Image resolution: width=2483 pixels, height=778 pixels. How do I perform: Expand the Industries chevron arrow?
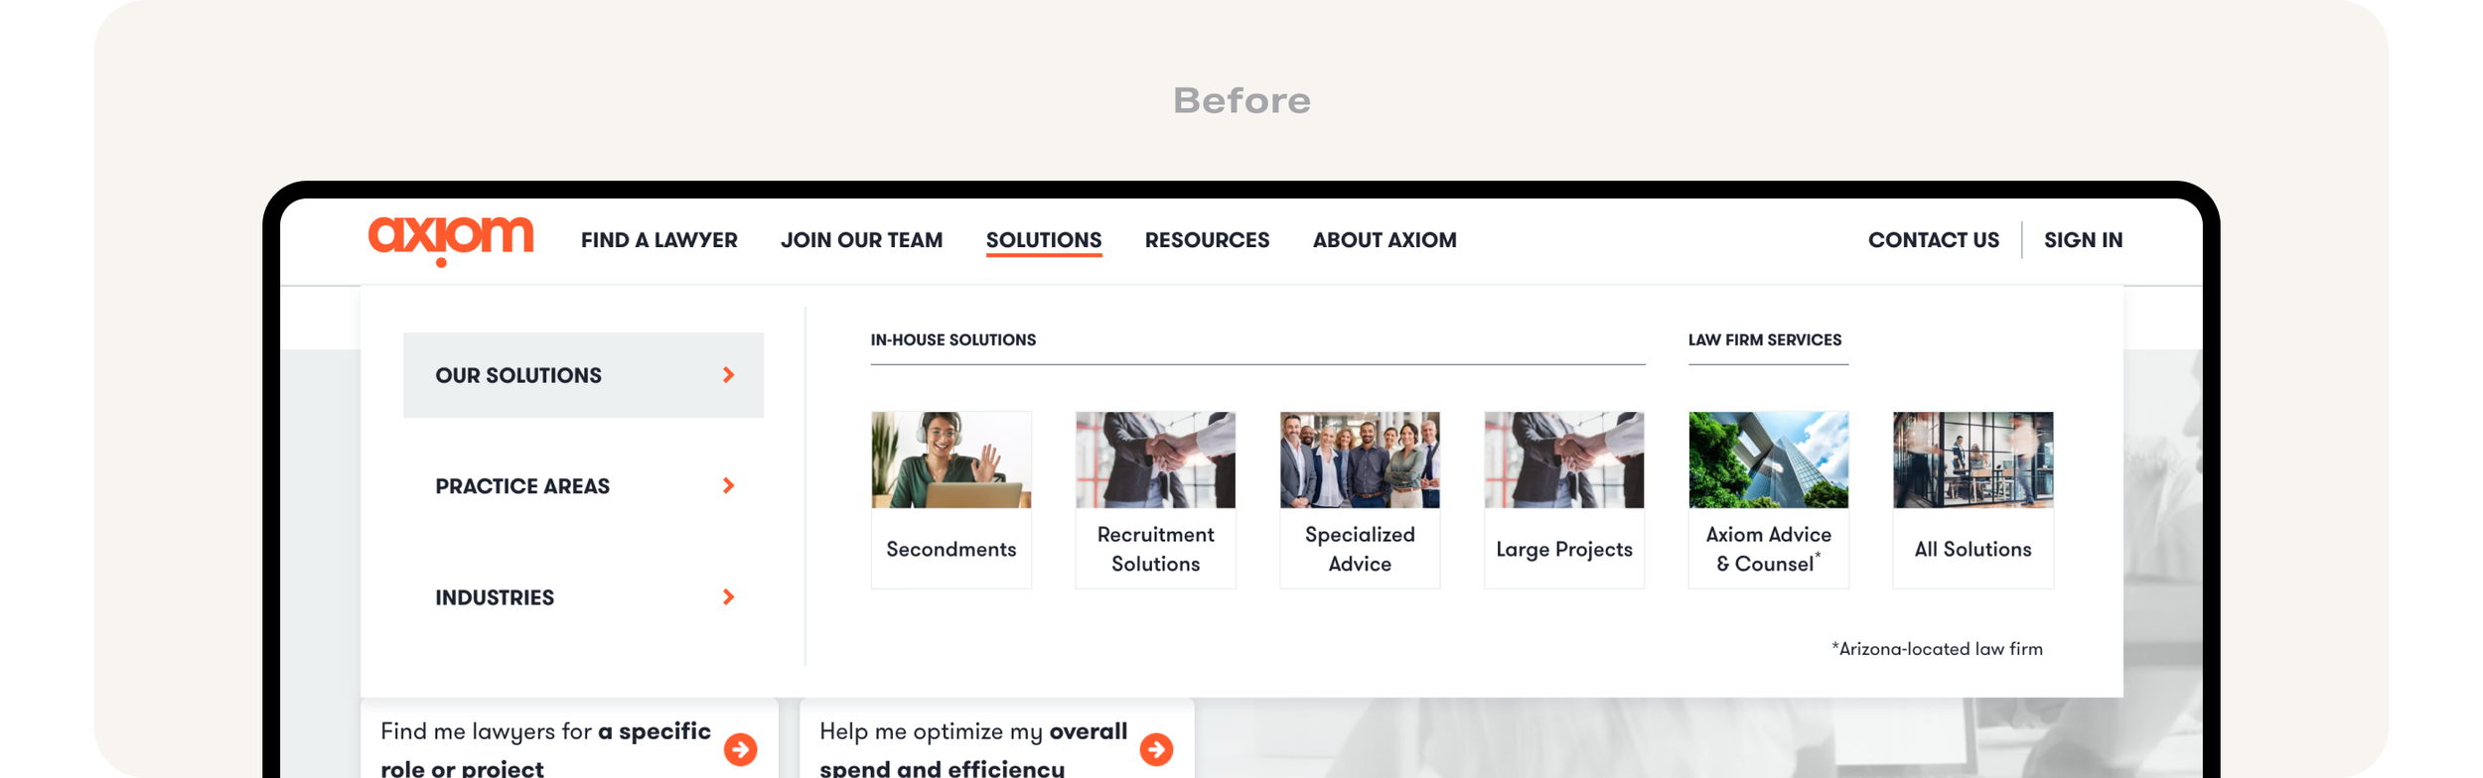click(x=728, y=597)
